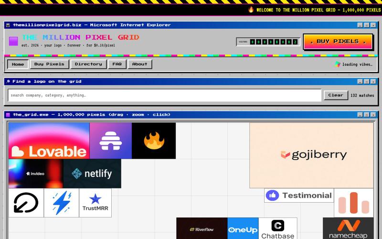The width and height of the screenshot is (382, 239).
Task: Select the blue lightning bolt tile
Action: [62, 203]
